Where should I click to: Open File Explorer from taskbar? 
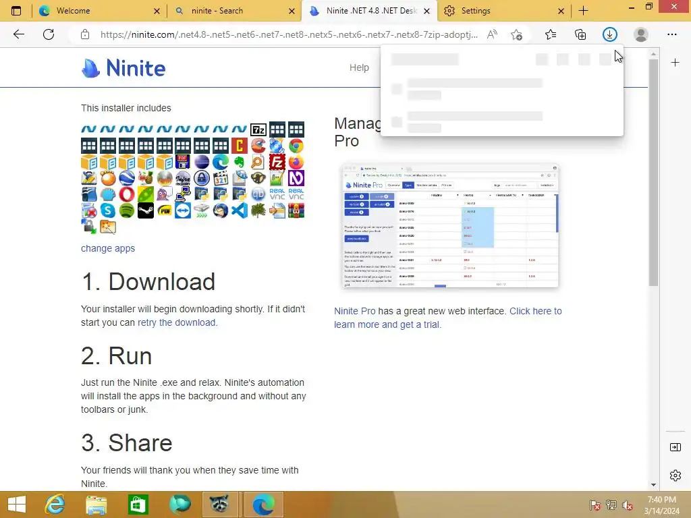coord(96,505)
